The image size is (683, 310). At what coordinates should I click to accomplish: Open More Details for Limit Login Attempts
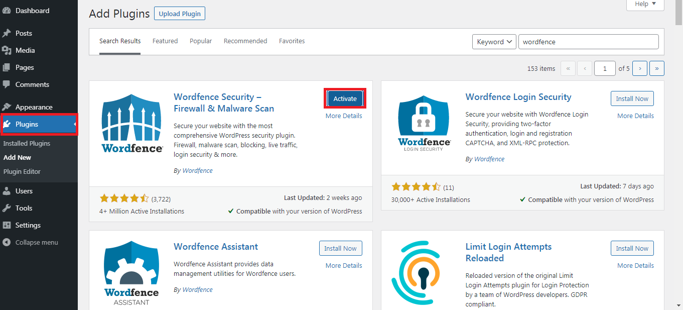coord(635,265)
